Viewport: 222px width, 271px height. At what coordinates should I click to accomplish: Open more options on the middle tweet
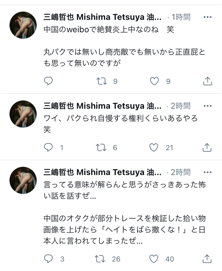pos(207,106)
